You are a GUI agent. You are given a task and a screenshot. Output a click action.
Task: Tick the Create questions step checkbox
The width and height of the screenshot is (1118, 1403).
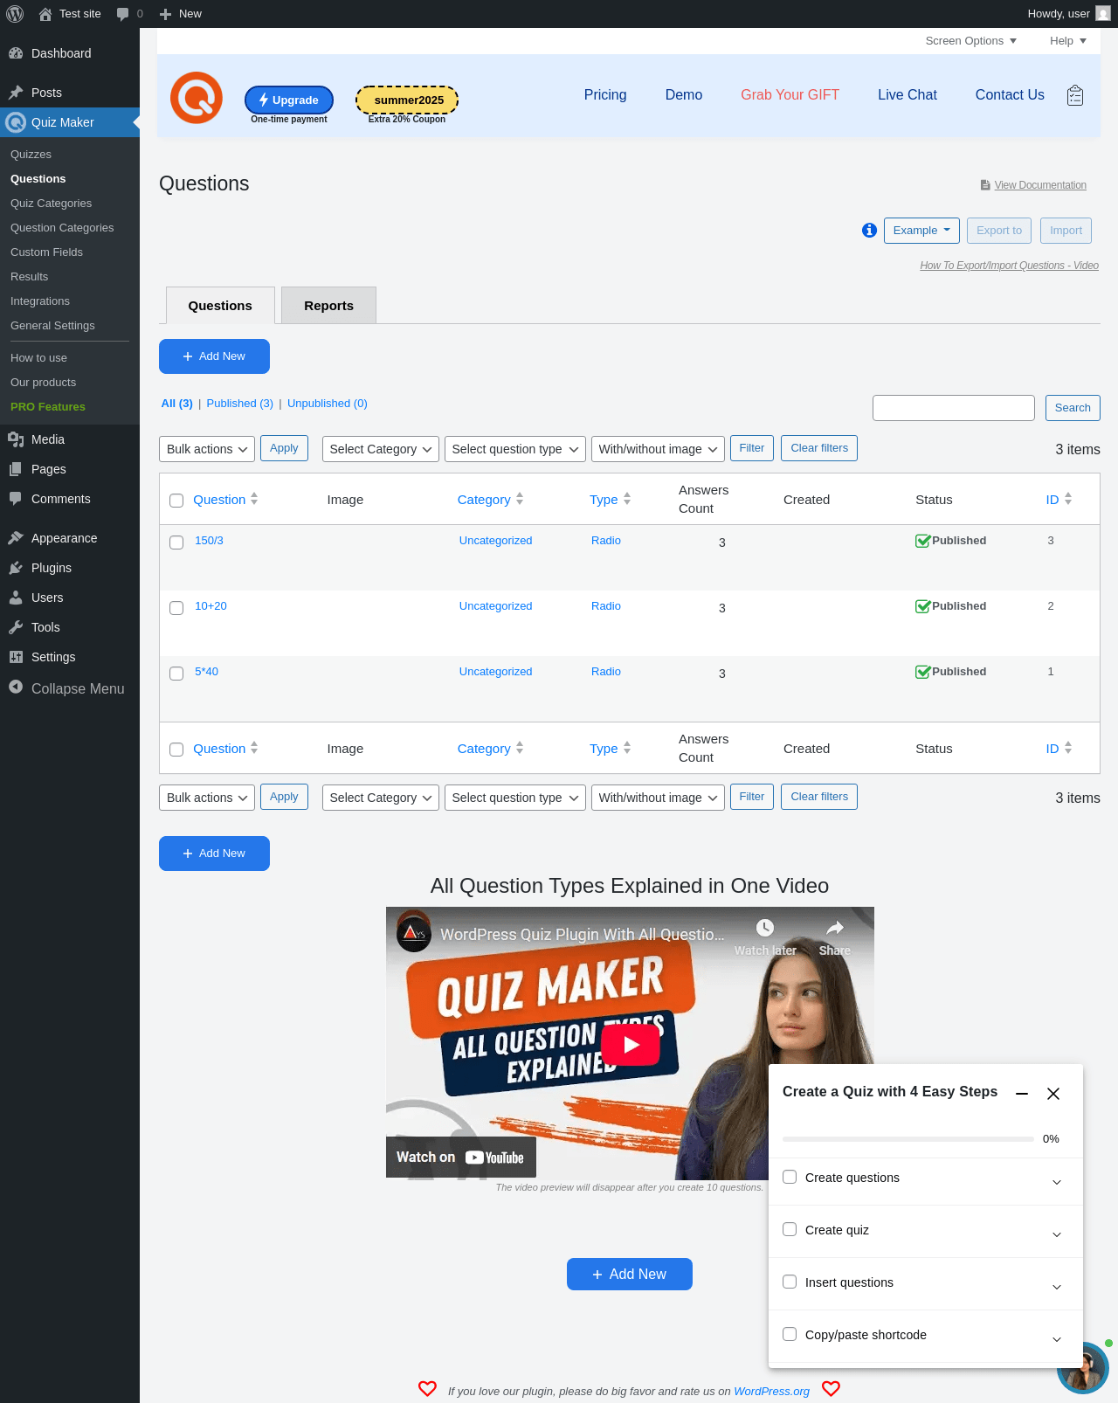click(x=790, y=1177)
